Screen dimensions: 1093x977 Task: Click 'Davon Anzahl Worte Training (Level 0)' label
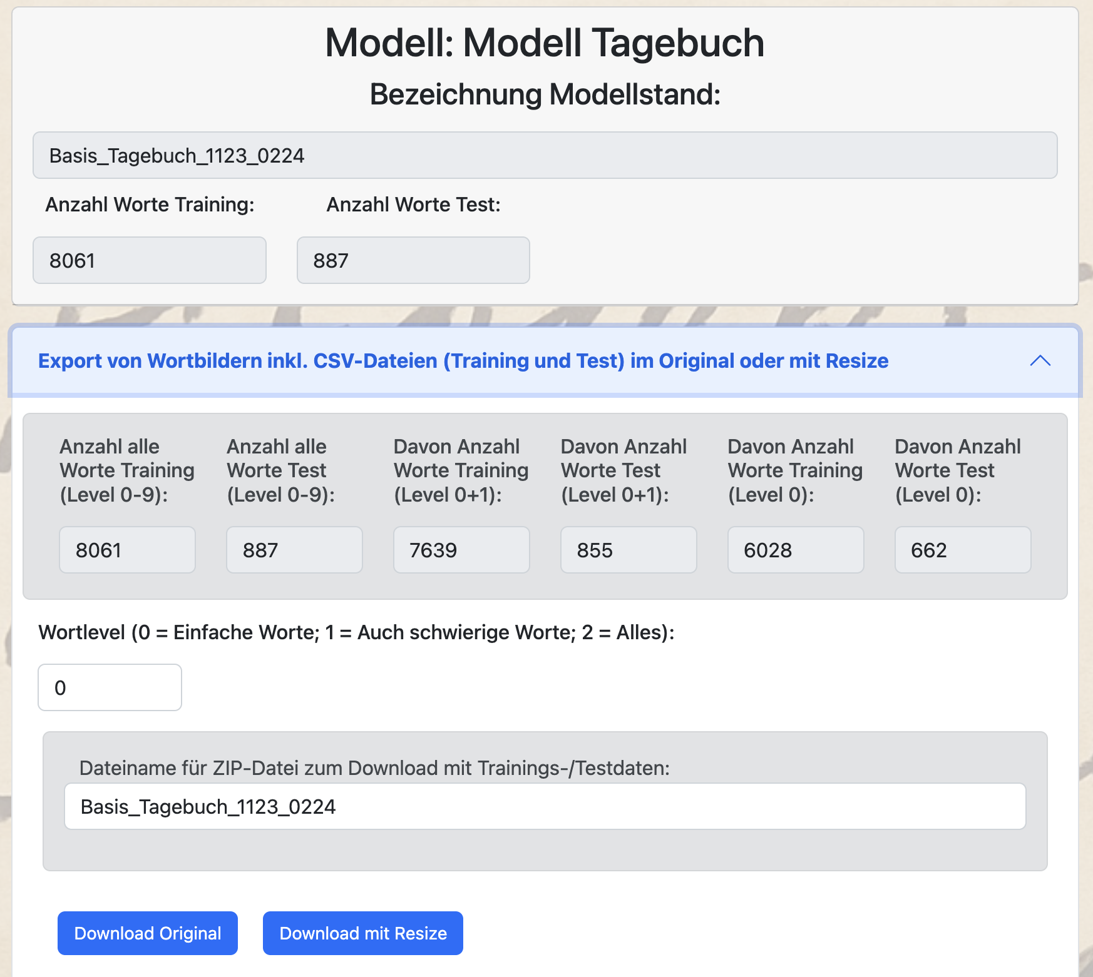click(x=796, y=470)
